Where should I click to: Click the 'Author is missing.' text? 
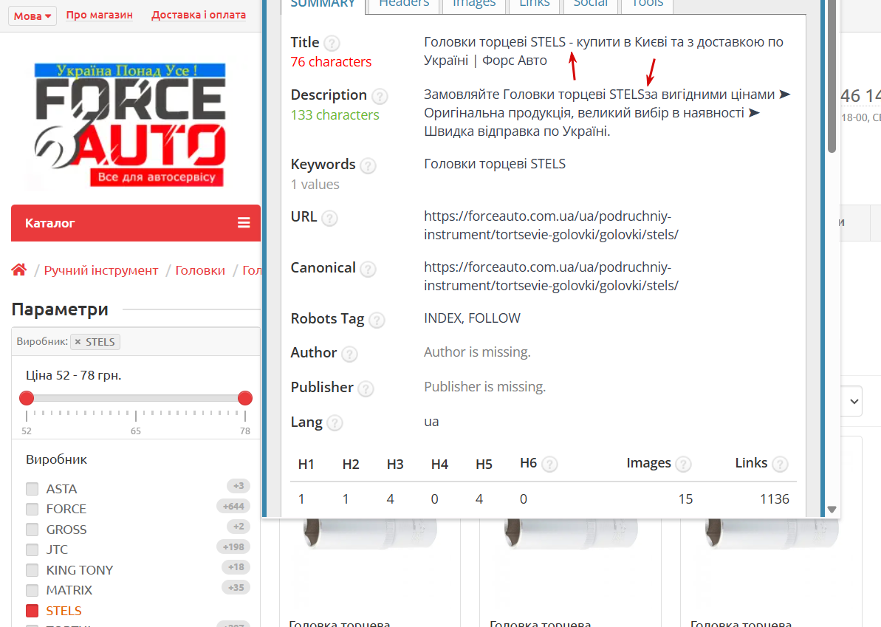[x=477, y=352]
